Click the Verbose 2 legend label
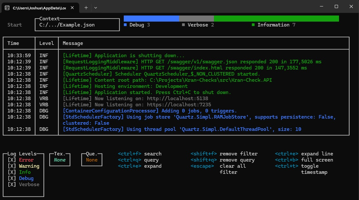This screenshot has width=359, height=200. click(x=201, y=25)
